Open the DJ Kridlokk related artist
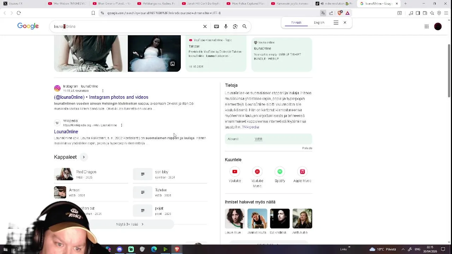 point(280,222)
